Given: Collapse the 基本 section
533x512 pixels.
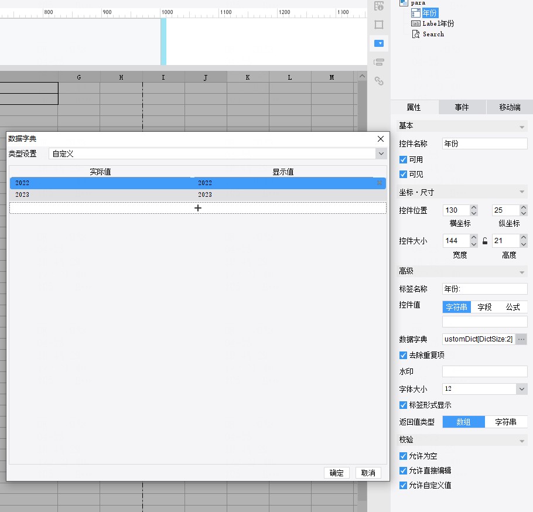Looking at the screenshot, I should 522,127.
